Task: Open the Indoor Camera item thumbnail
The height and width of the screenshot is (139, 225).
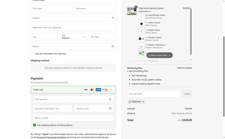Action: click(141, 24)
